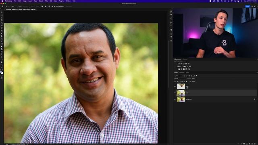
Task: Switch to the Channels tab
Action: pos(182,72)
